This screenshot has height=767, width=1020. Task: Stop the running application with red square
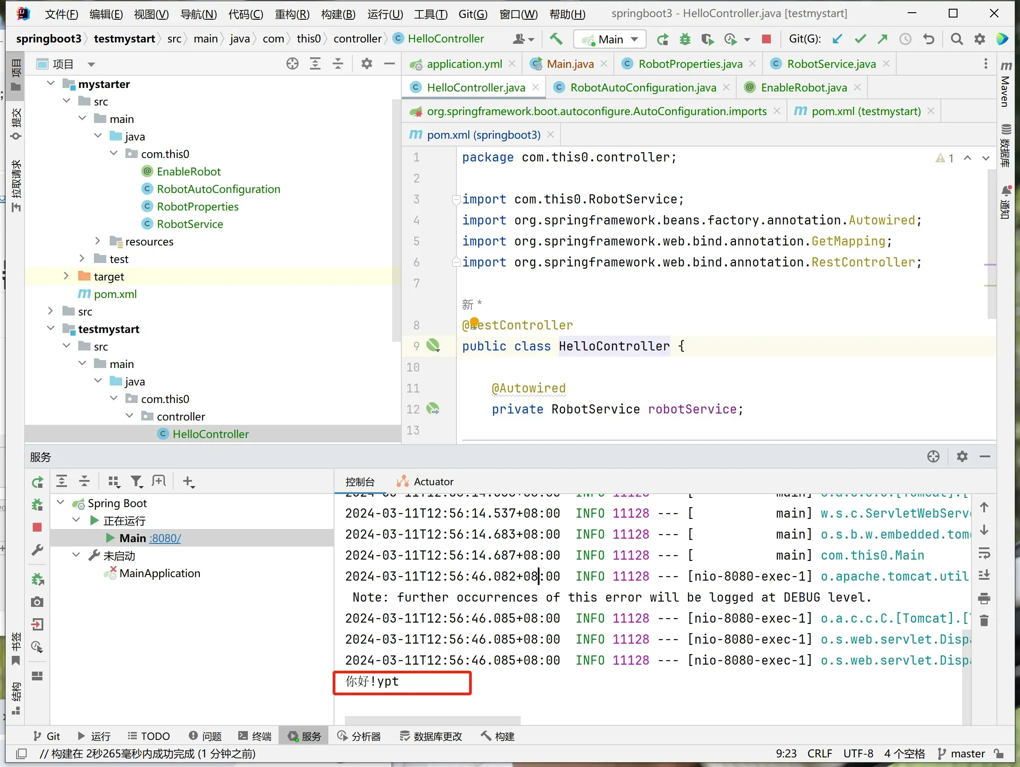[766, 39]
